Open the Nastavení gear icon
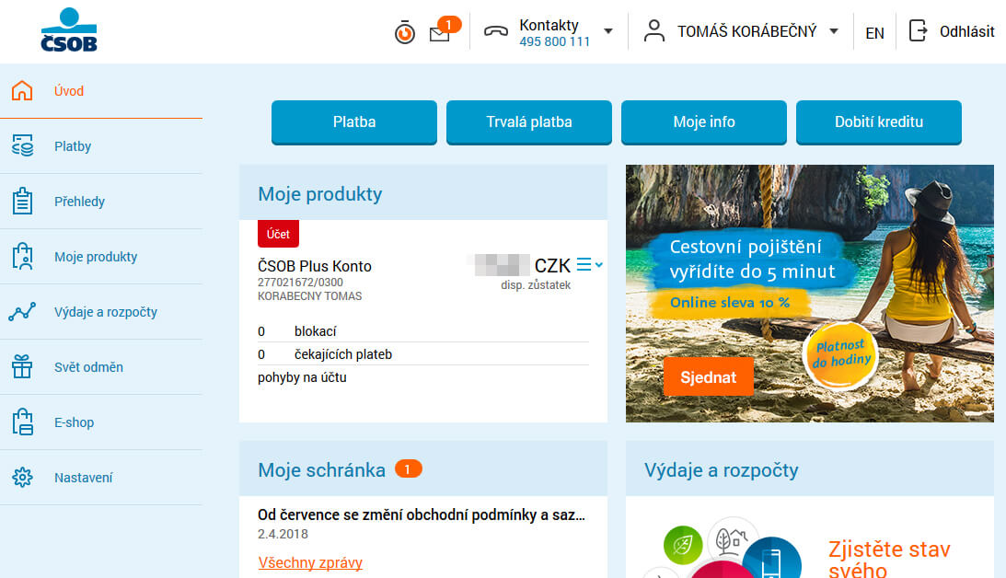The width and height of the screenshot is (1006, 578). click(x=22, y=478)
